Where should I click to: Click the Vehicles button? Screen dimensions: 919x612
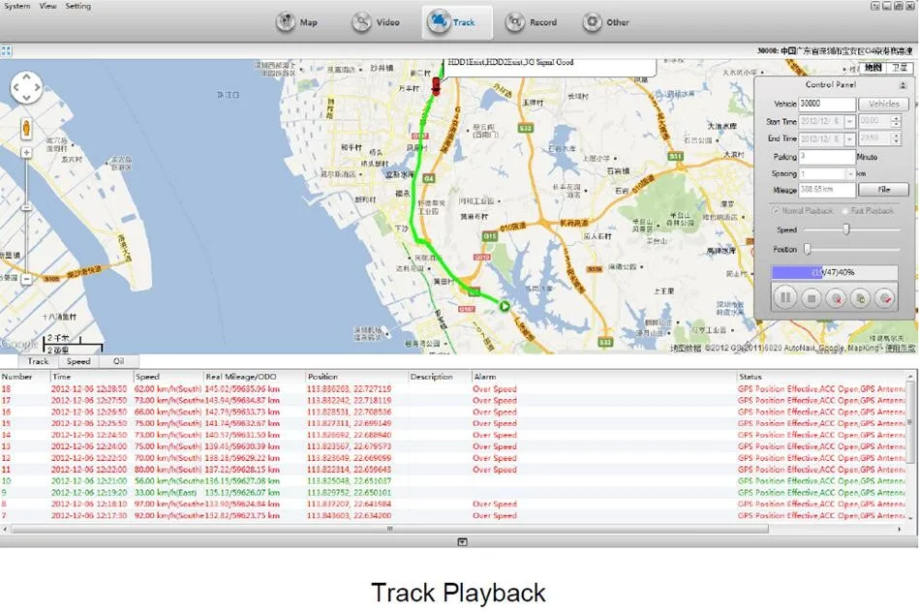click(x=883, y=105)
